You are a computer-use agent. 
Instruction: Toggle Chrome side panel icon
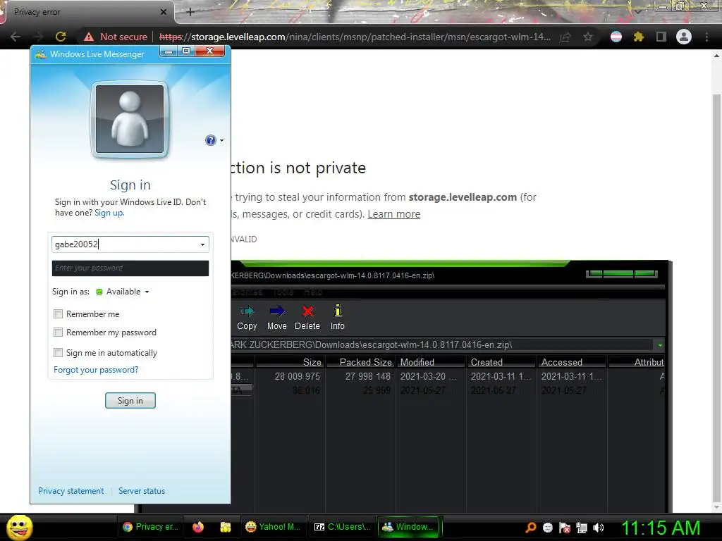coord(661,37)
